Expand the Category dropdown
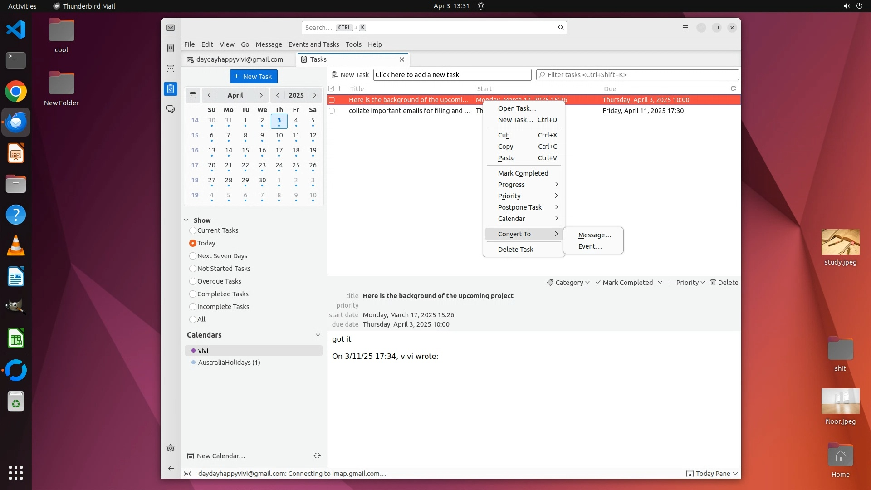Viewport: 871px width, 490px height. 568,282
